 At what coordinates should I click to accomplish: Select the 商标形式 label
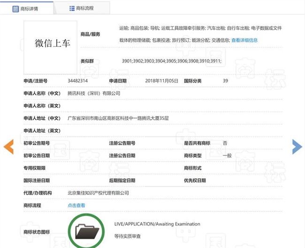coord(192,168)
